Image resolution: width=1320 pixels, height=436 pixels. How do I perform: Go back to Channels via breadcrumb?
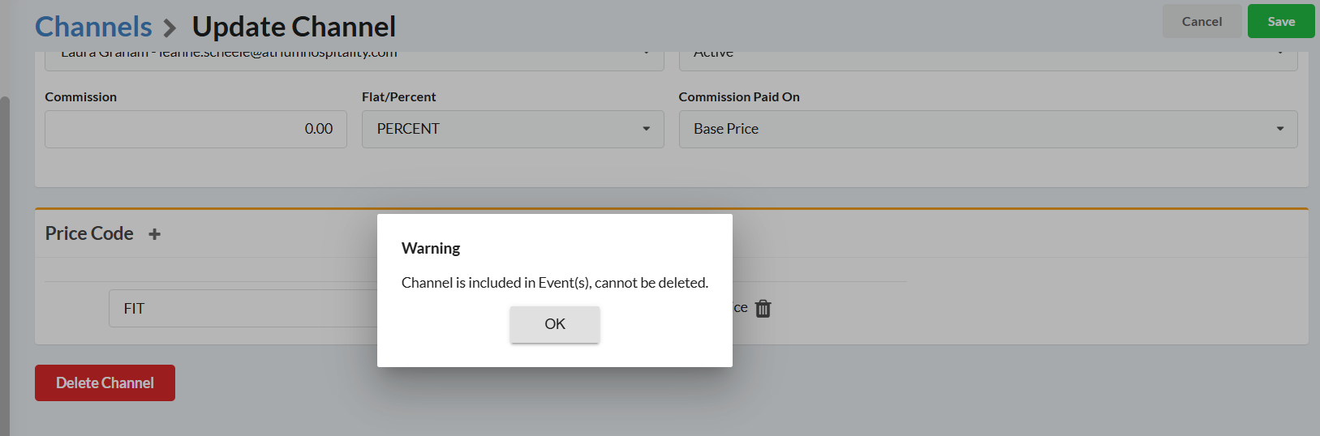click(x=93, y=27)
